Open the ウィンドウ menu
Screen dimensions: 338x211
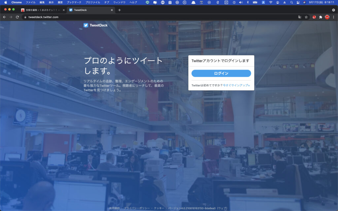(119, 2)
